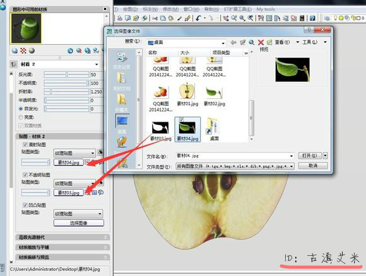This screenshot has height=276, width=366.
Task: Select the 亮度 radio button
Action: (x=21, y=117)
